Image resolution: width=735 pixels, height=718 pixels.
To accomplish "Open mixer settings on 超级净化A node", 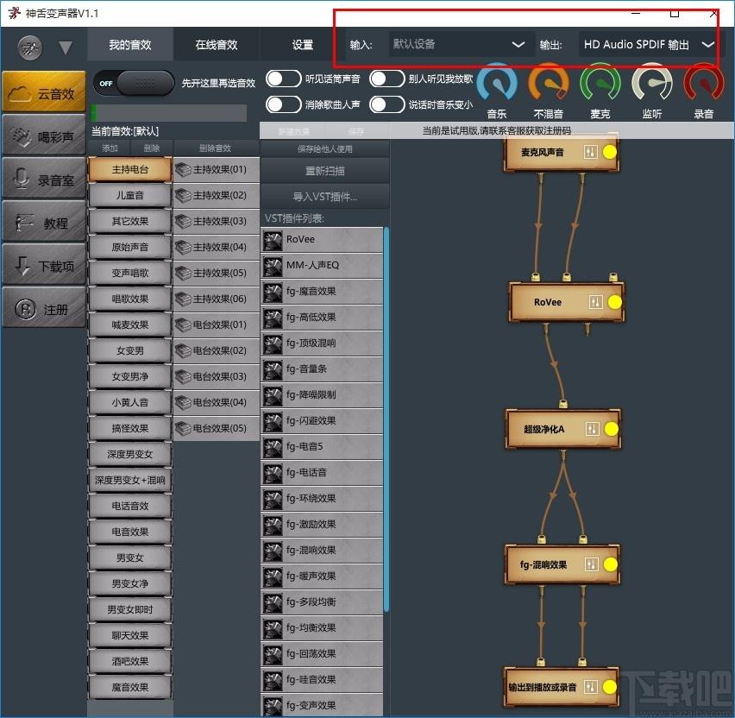I will coord(593,429).
